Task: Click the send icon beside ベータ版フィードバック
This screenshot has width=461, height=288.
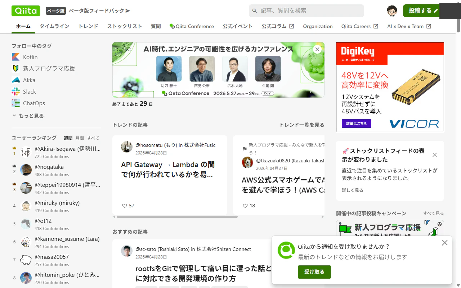Action: [127, 11]
